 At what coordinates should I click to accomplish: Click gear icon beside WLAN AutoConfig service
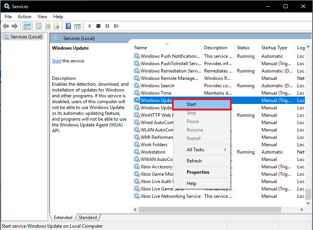pos(136,130)
